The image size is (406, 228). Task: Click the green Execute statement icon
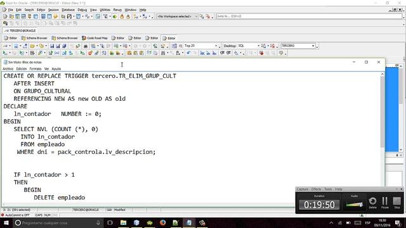[5, 53]
